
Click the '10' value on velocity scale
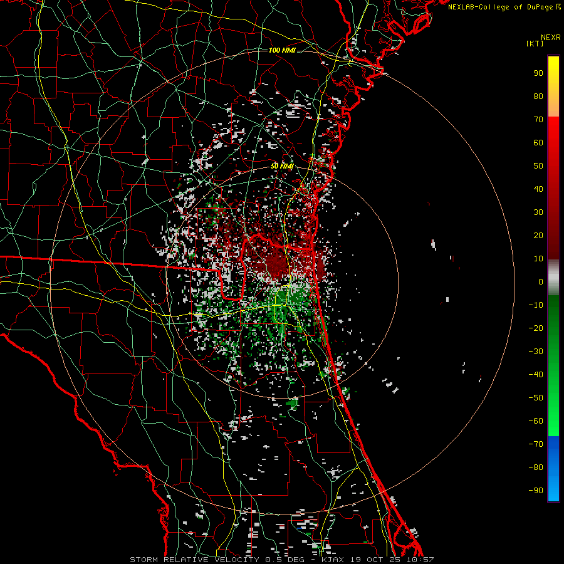[x=538, y=259]
